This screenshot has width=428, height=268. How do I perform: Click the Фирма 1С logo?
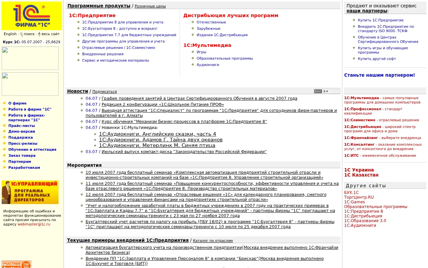tap(32, 16)
